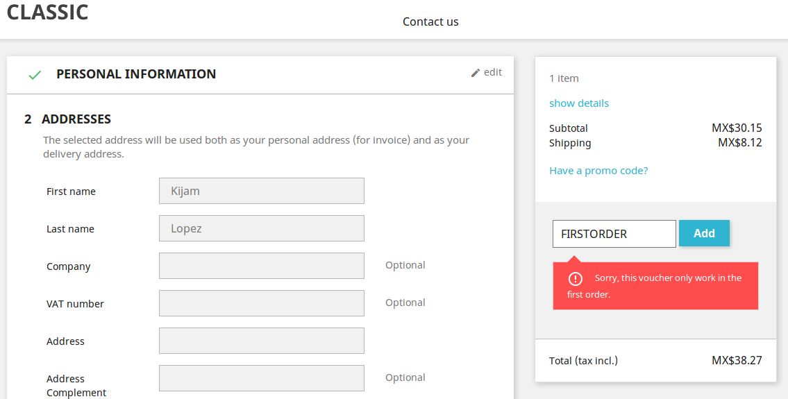Click the voucher error warning icon
The width and height of the screenshot is (788, 399).
575,279
